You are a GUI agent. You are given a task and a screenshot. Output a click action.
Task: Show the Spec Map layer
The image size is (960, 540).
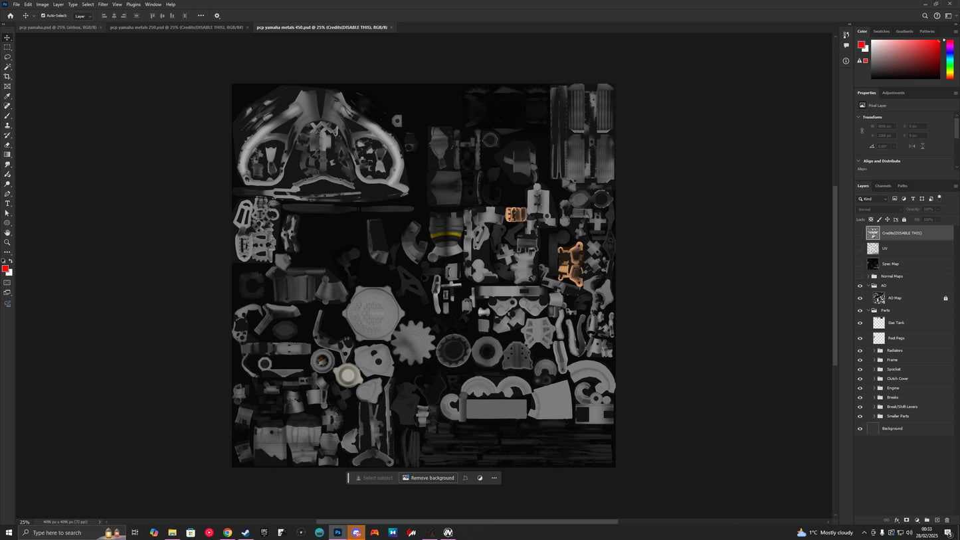(x=860, y=264)
